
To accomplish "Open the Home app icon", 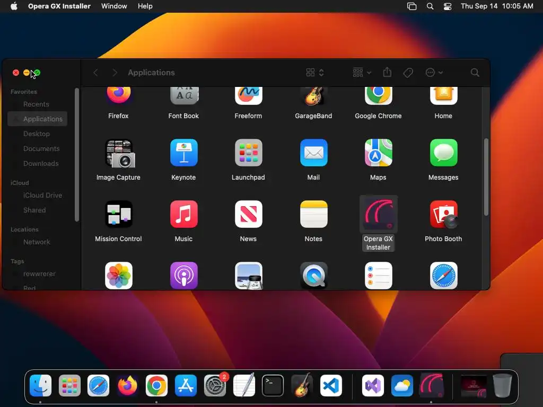I will [443, 95].
